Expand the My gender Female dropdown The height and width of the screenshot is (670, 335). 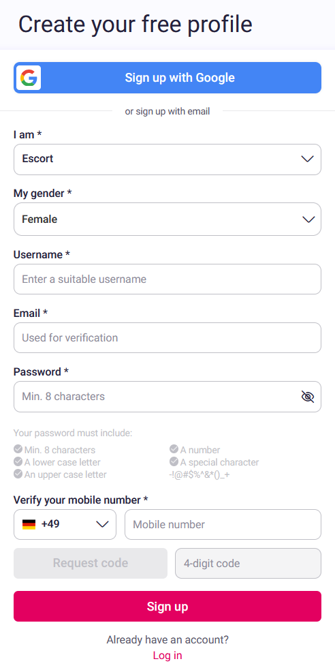pyautogui.click(x=167, y=219)
